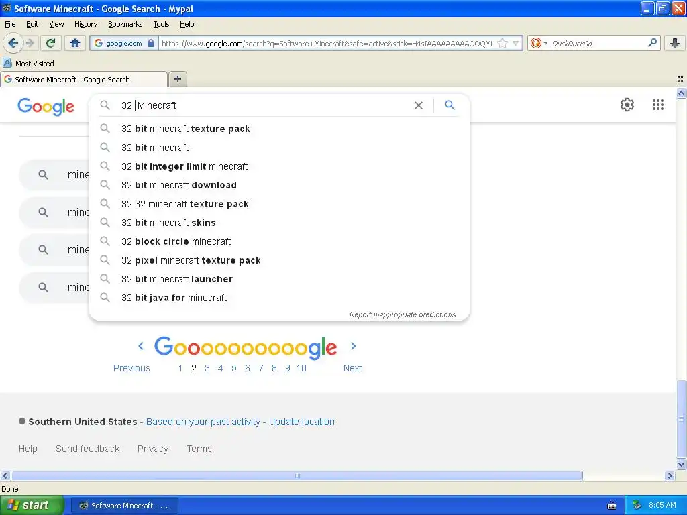Click the Previous results link
The image size is (687, 515).
click(x=131, y=368)
